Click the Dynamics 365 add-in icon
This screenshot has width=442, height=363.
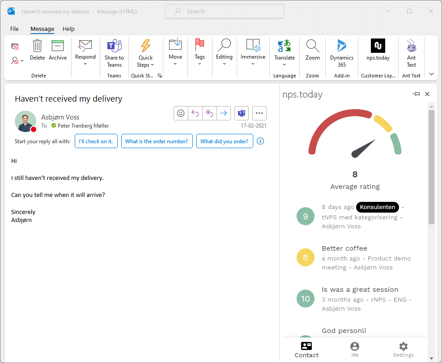click(342, 47)
